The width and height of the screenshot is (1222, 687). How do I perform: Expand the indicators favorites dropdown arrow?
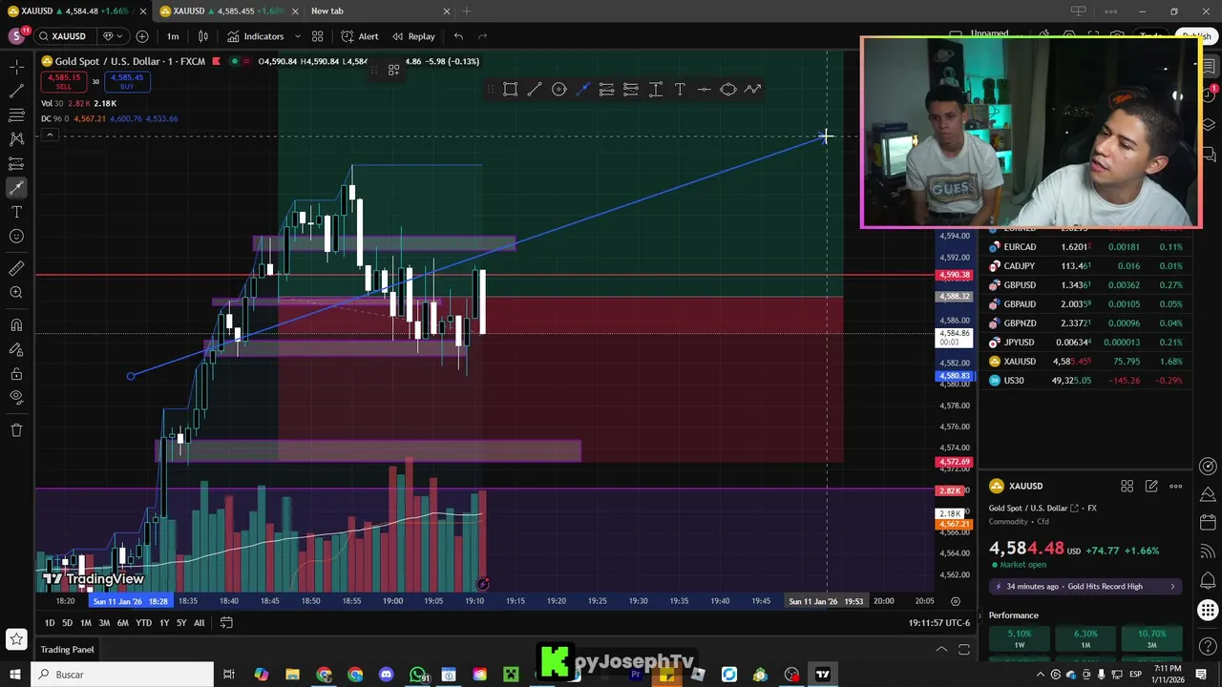[298, 36]
